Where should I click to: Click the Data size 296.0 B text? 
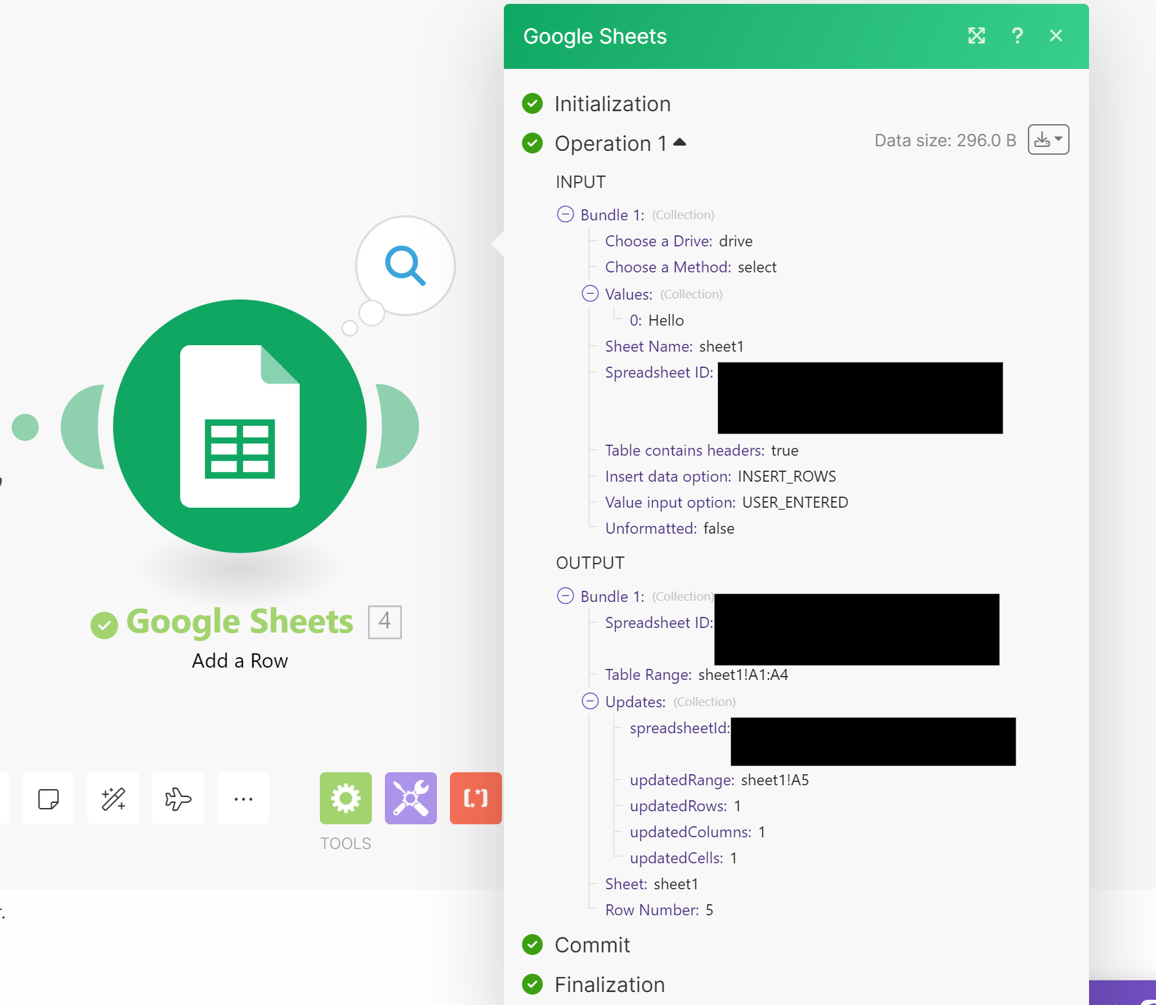[x=945, y=140]
